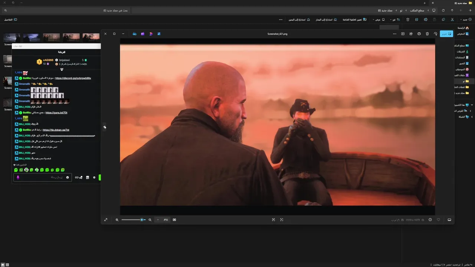Click the zoom out magnifier icon
The image size is (475, 267).
(x=150, y=220)
